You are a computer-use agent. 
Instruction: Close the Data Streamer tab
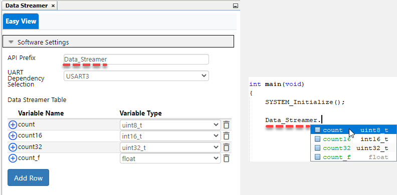53,5
